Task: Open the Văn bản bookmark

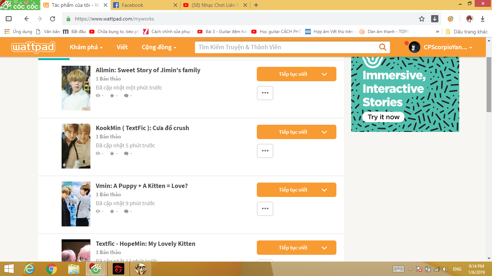Action: click(x=48, y=32)
